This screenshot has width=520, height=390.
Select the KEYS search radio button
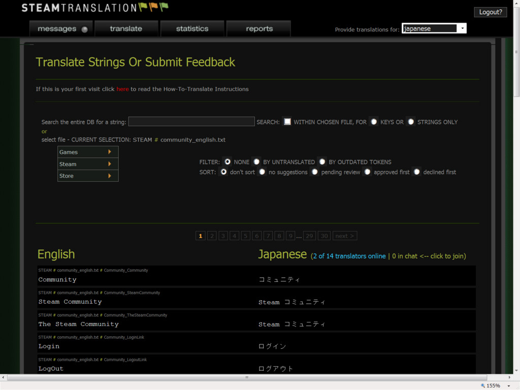click(374, 122)
